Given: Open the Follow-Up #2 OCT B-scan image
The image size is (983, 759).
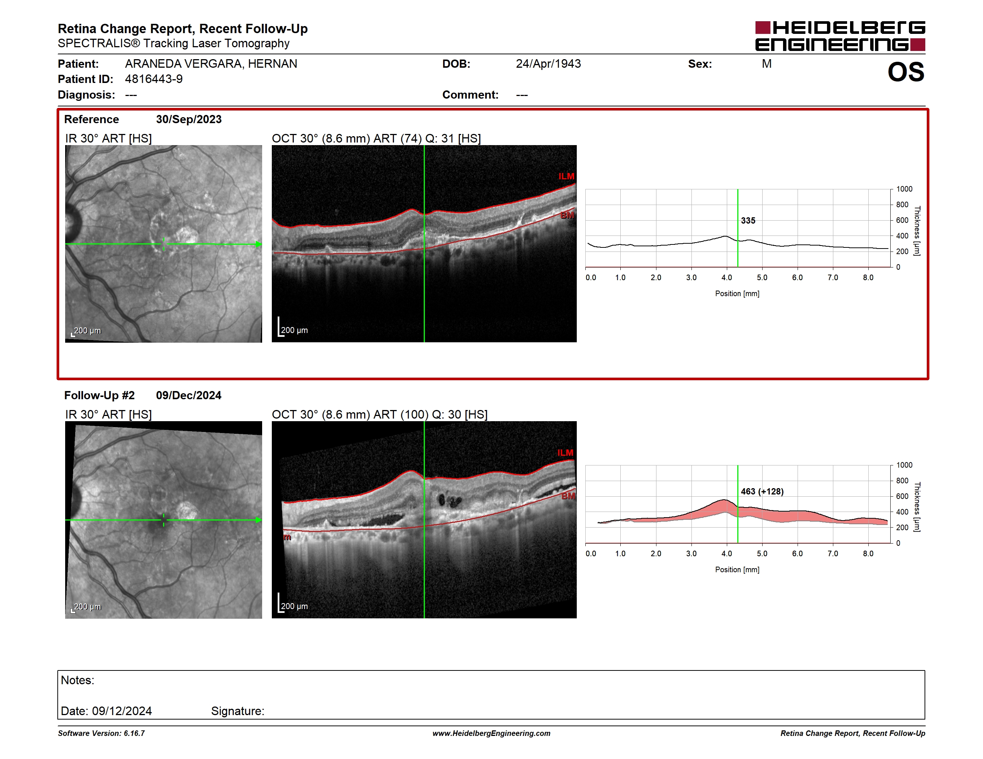Looking at the screenshot, I should pyautogui.click(x=424, y=520).
